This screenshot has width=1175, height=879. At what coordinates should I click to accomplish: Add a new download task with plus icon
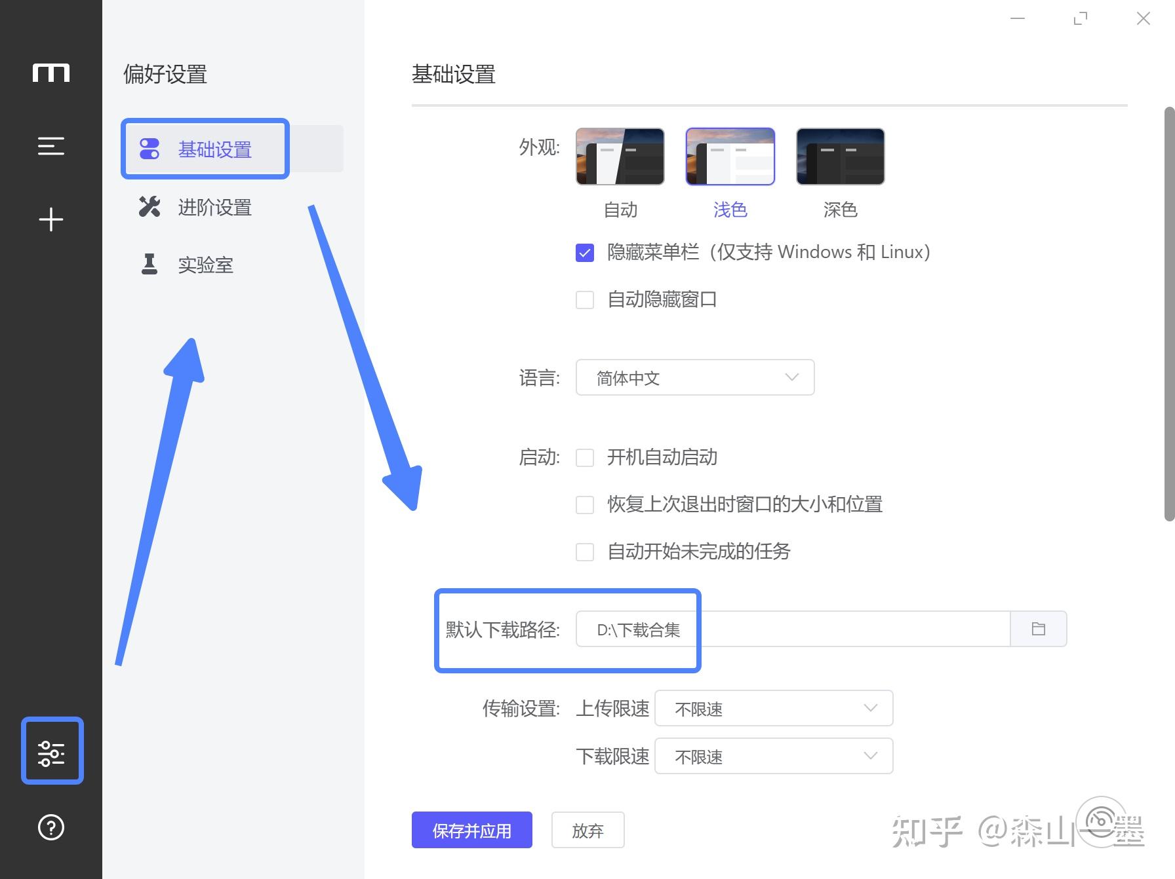(51, 219)
